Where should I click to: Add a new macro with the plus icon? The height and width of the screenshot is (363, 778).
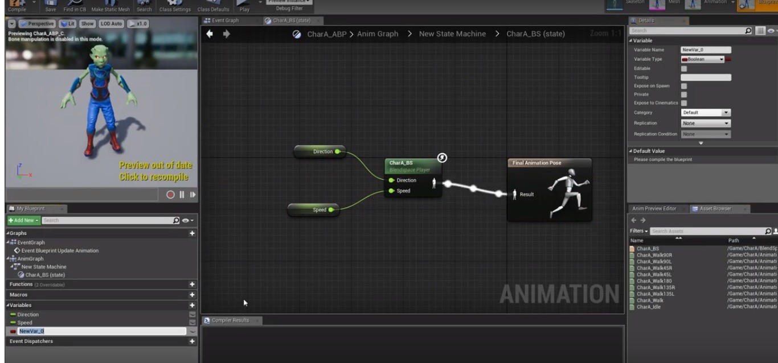192,295
